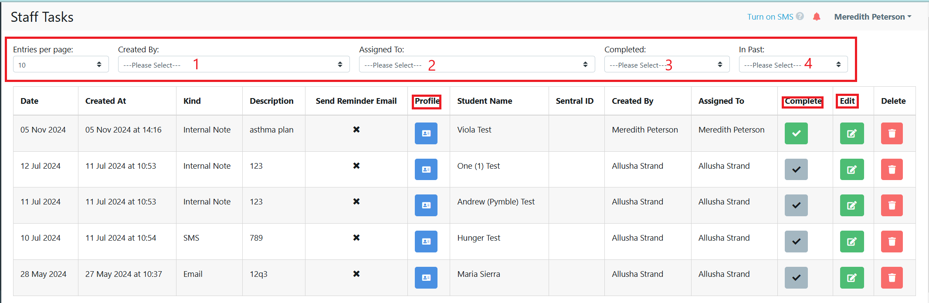
Task: Mark Hunger Test SMS task complete
Action: (x=796, y=242)
